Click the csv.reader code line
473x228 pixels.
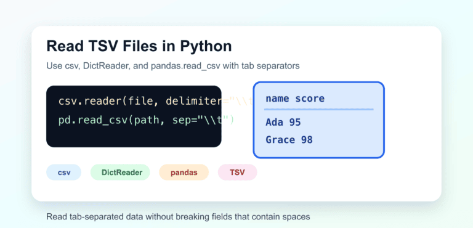click(155, 102)
